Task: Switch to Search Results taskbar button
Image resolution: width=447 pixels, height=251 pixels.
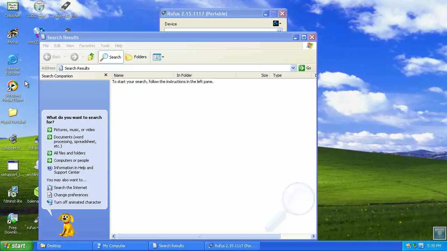Action: tap(177, 246)
